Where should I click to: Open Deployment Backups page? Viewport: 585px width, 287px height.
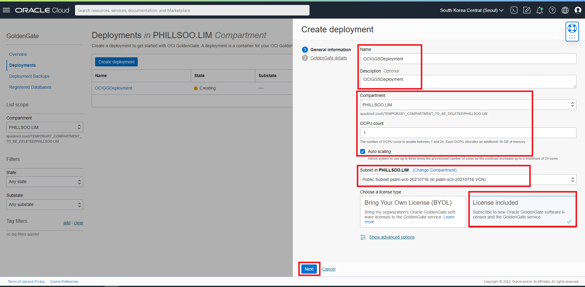pyautogui.click(x=29, y=76)
